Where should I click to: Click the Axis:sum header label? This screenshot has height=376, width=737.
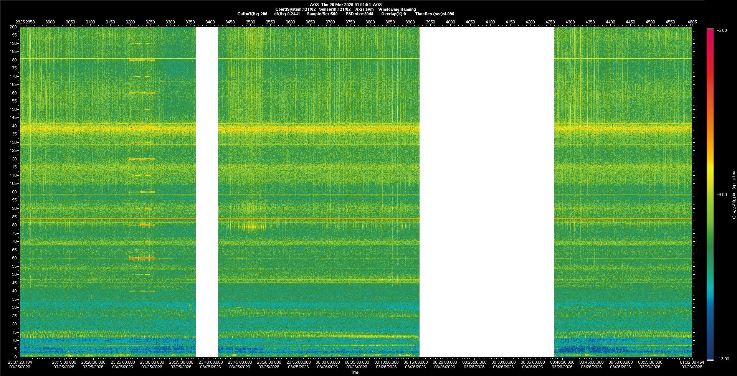364,9
